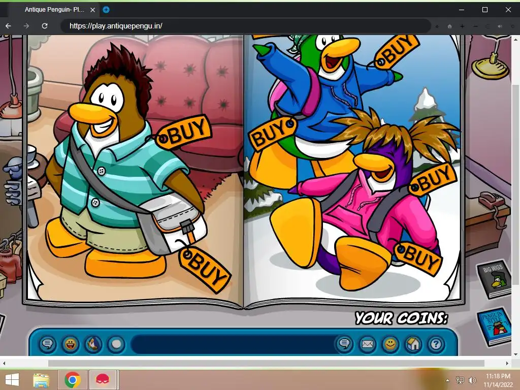This screenshot has height=390, width=520.
Task: Open the Windows Start menu
Action: (x=12, y=380)
